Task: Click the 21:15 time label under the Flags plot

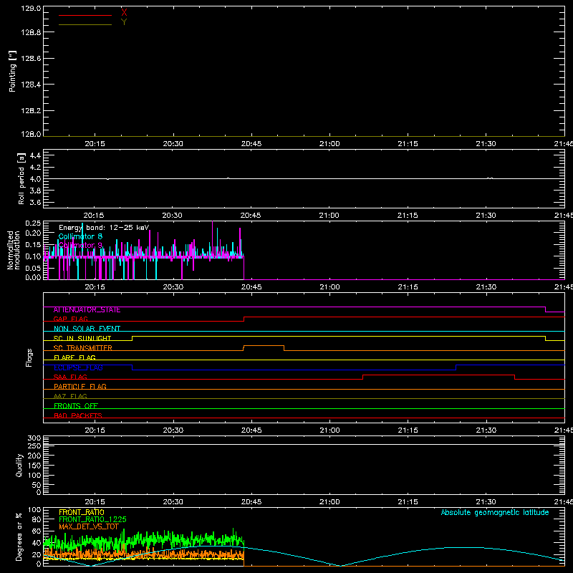Action: 408,430
